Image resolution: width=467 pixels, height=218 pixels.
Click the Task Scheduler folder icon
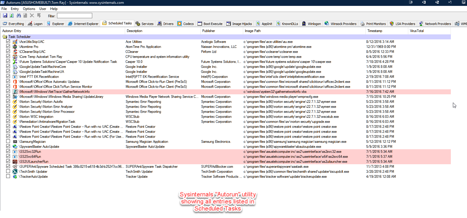pyautogui.click(x=5, y=37)
